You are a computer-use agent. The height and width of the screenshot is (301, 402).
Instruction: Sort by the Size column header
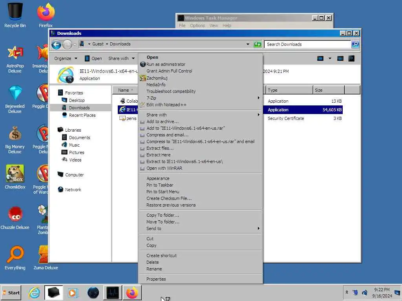[x=329, y=90]
